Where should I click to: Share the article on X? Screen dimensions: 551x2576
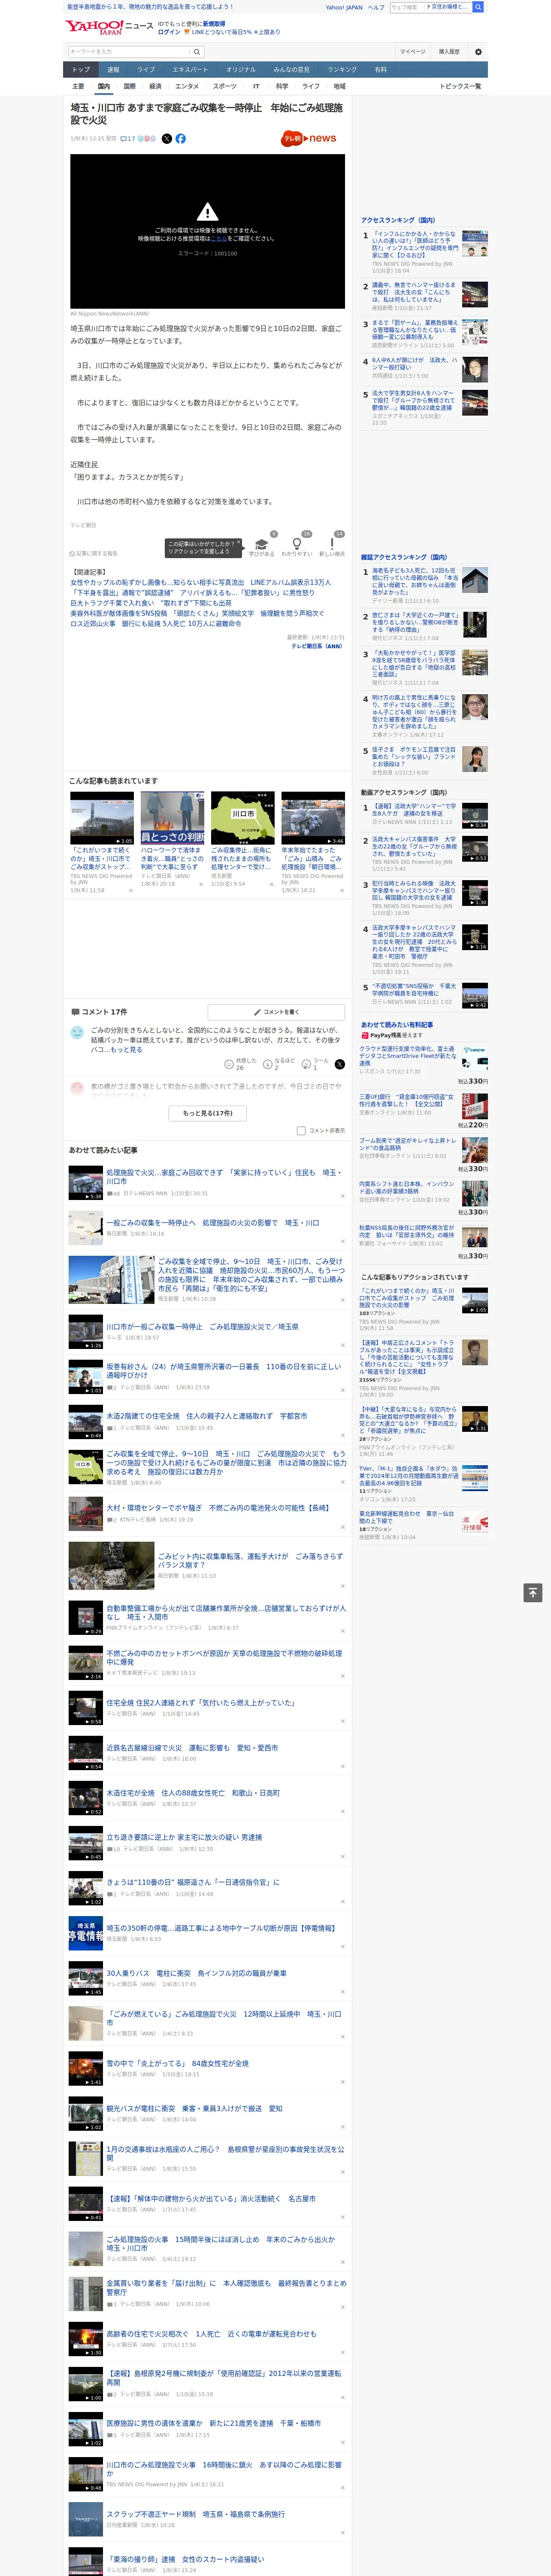click(x=167, y=139)
